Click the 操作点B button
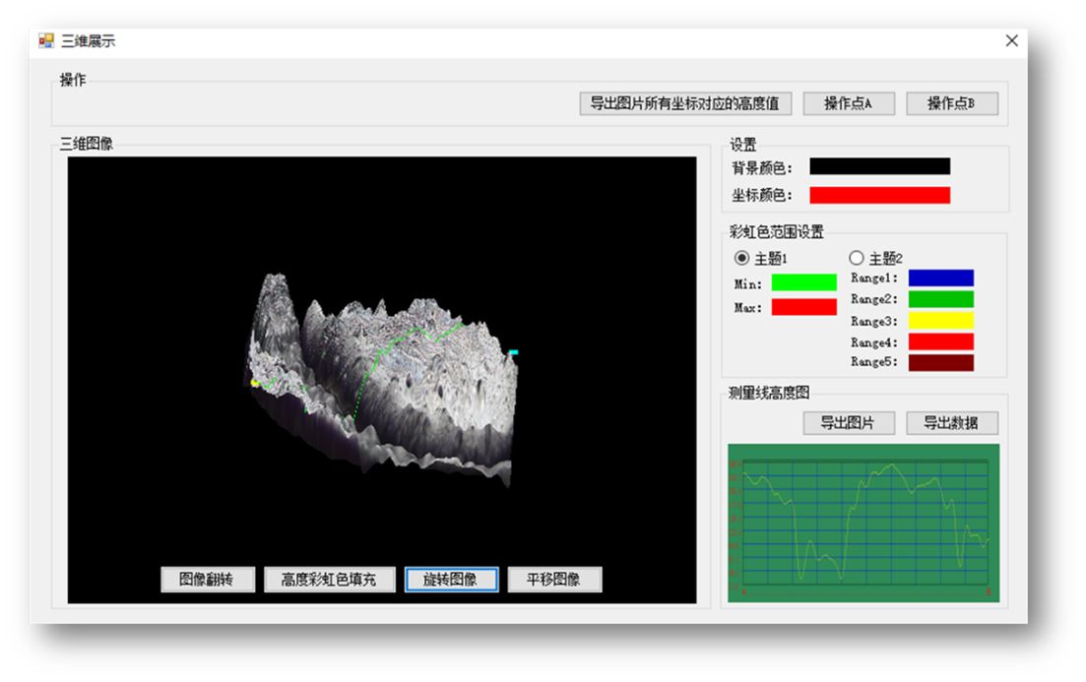The image size is (1086, 682). [952, 104]
